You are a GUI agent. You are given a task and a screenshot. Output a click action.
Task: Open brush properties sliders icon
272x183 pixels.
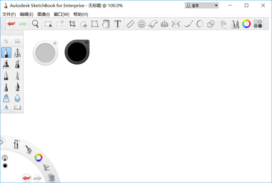pyautogui.click(x=6, y=41)
